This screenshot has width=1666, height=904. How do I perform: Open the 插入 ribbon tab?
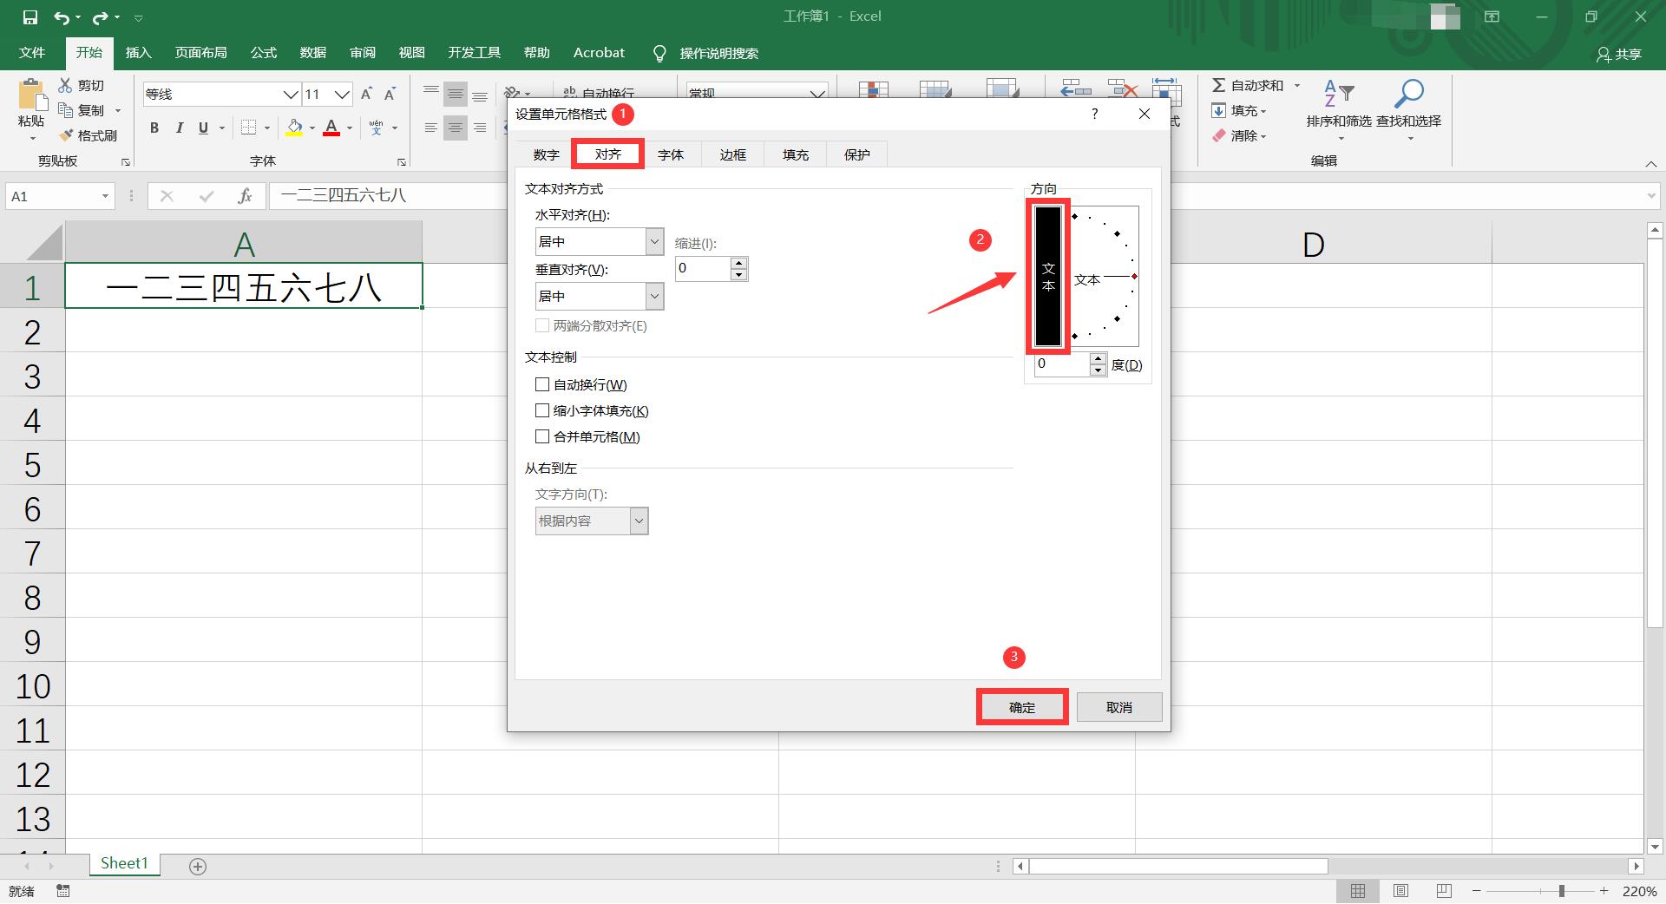pos(138,53)
